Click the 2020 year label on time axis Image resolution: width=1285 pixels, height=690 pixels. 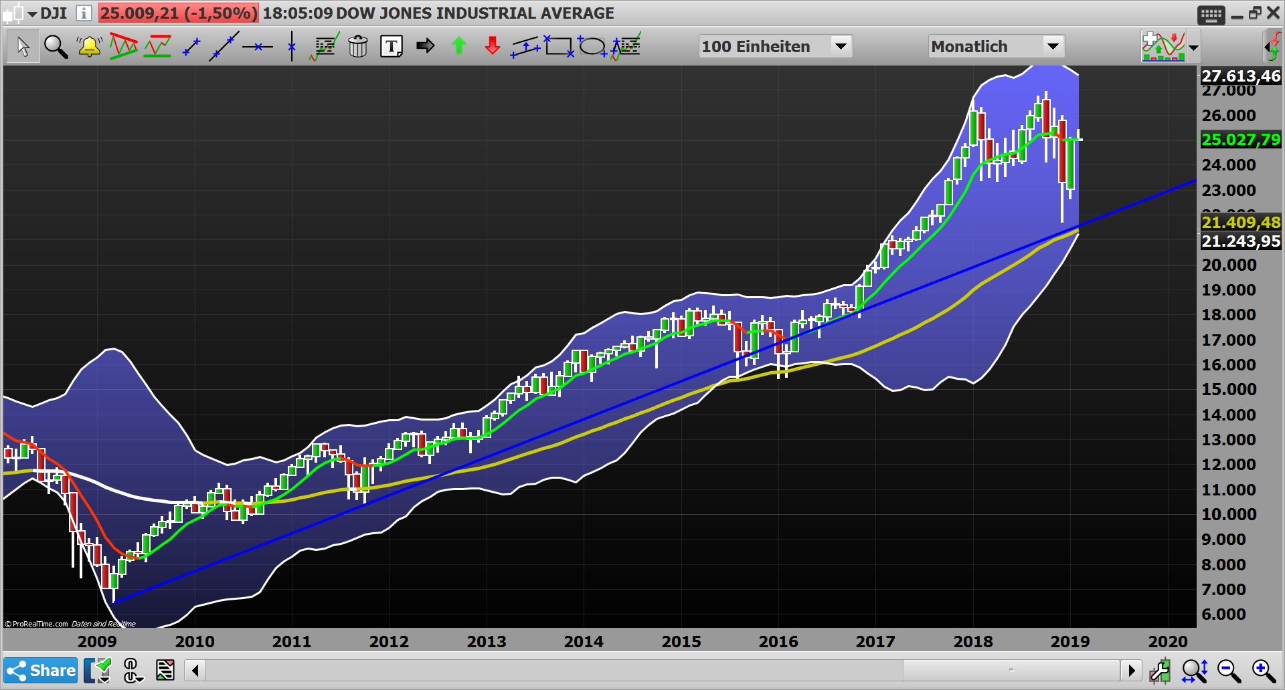pos(1168,642)
